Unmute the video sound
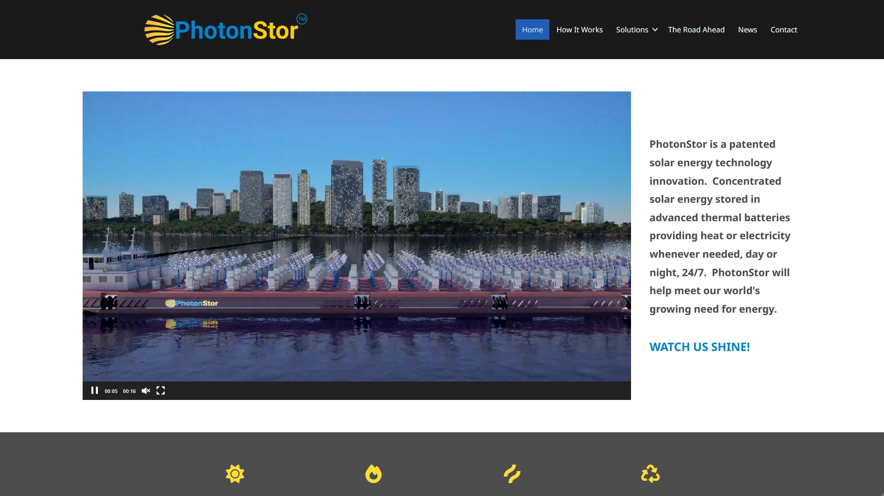This screenshot has width=884, height=496. 146,391
